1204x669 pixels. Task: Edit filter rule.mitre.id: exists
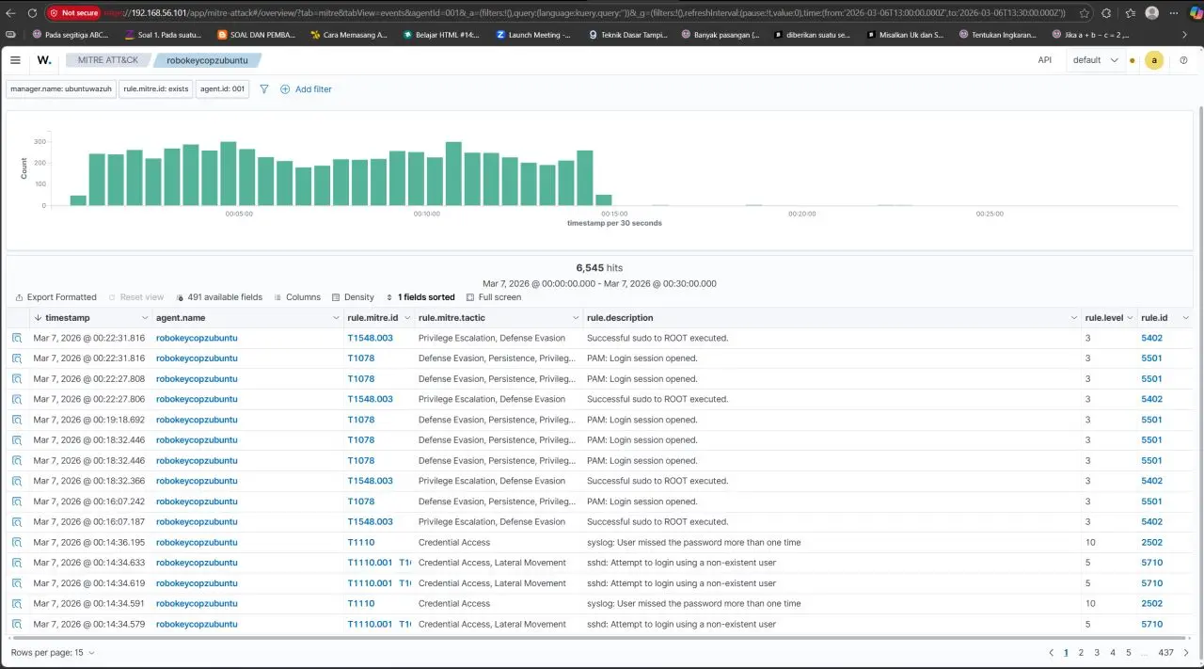point(156,89)
